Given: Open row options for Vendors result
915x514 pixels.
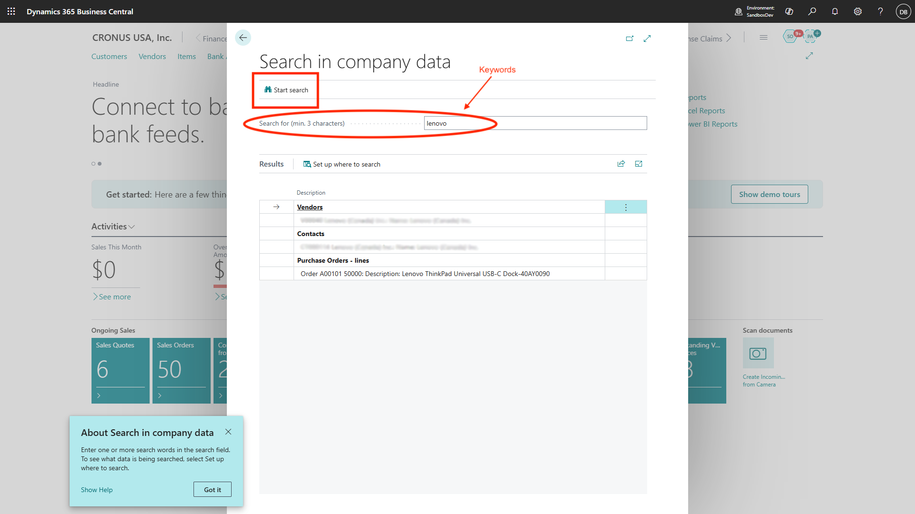Looking at the screenshot, I should (x=626, y=207).
